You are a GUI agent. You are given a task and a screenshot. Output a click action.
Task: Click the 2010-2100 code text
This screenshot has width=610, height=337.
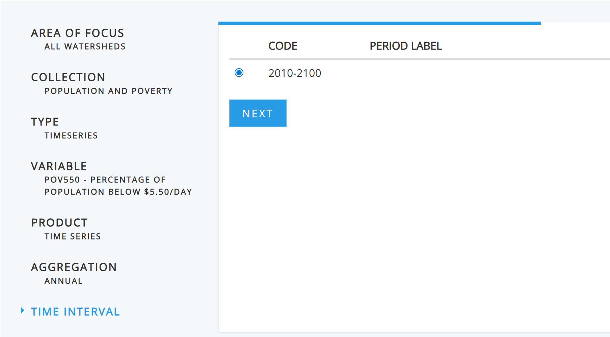[x=294, y=73]
